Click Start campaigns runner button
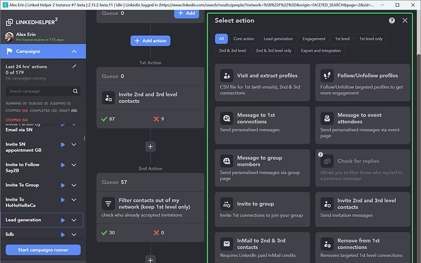This screenshot has height=263, width=421. click(x=43, y=250)
